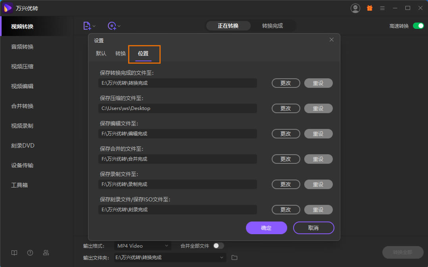Open the add files icon
This screenshot has width=428, height=267.
(87, 25)
